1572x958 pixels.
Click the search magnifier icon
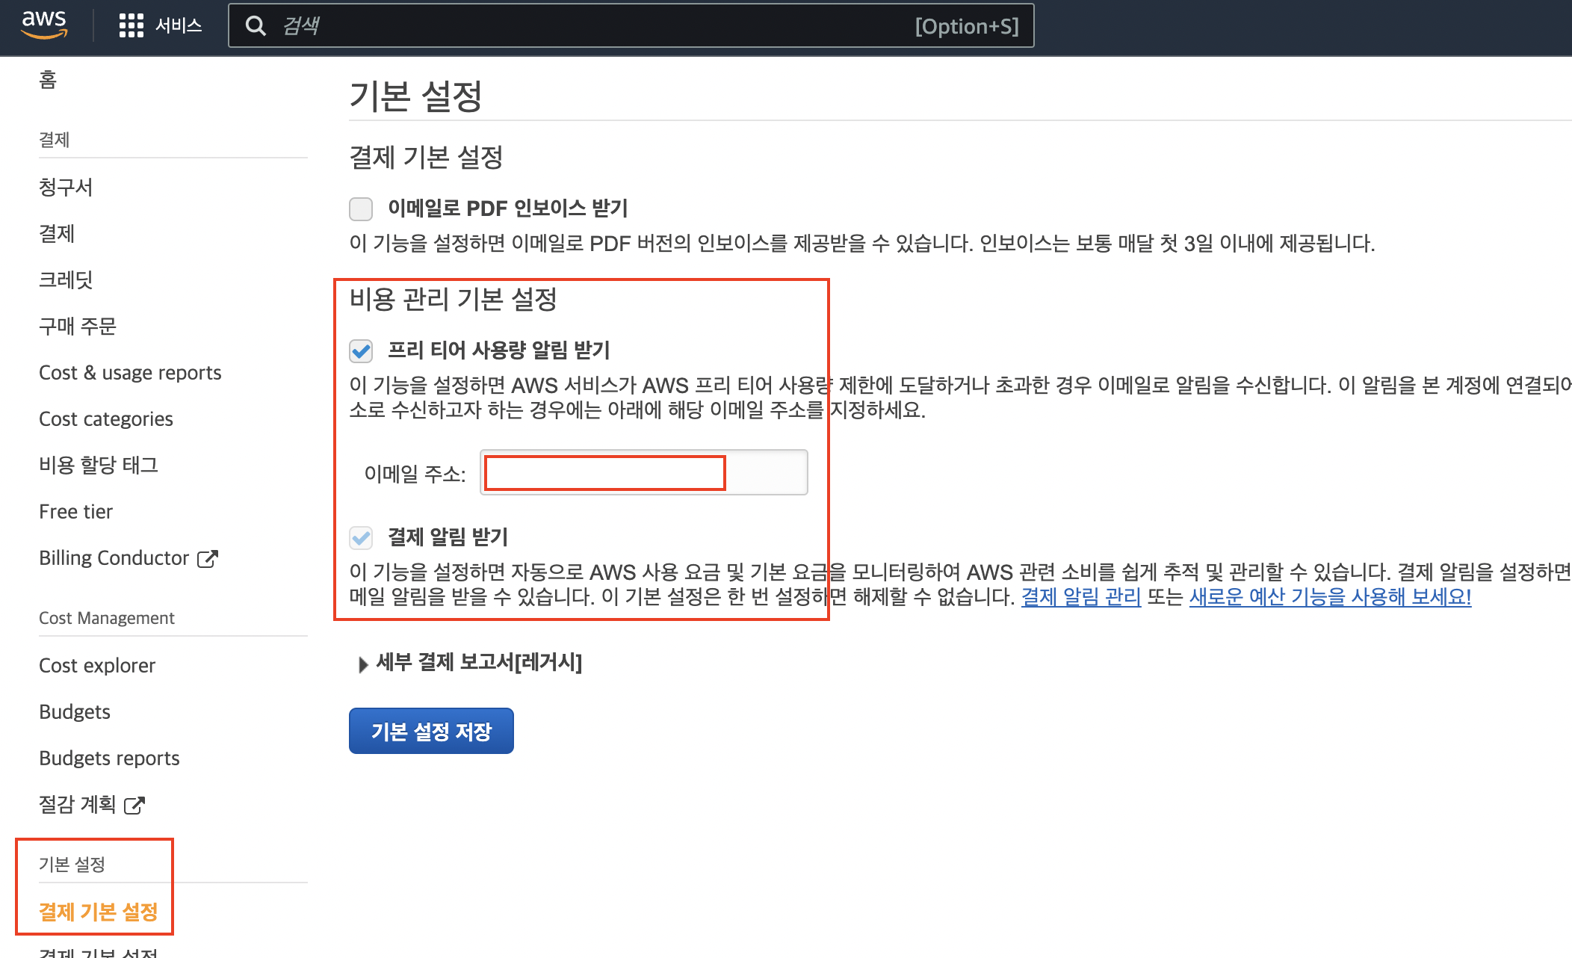click(x=256, y=26)
